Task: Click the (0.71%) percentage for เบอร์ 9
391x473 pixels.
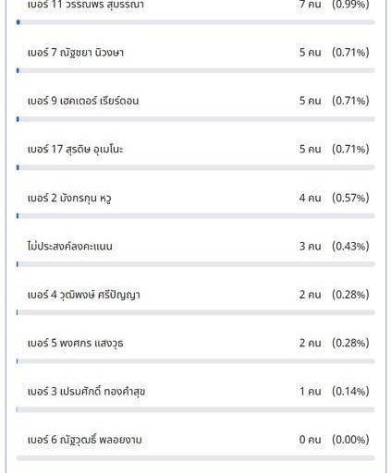Action: point(350,101)
